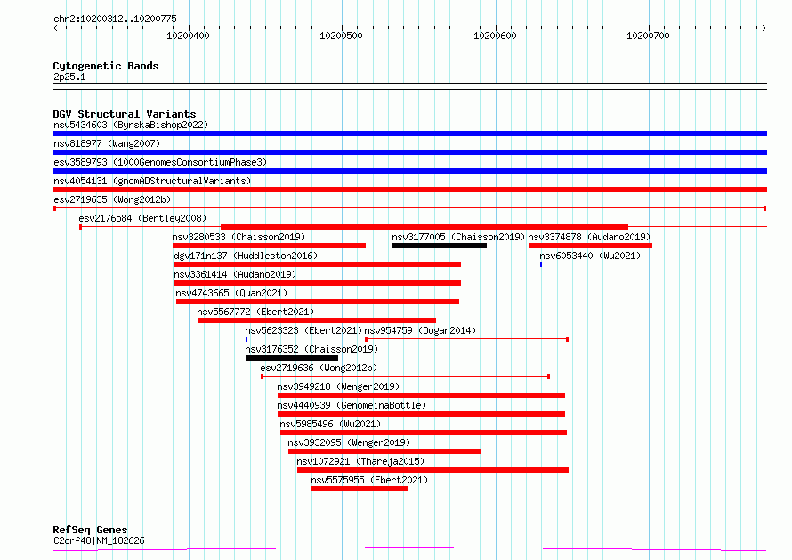
Task: Click the red bar under nsv3374878
Action: point(591,246)
